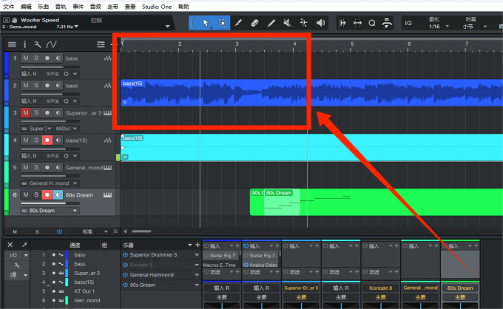This screenshot has width=503, height=309.
Task: Disable record arm on track 4
Action: [47, 140]
